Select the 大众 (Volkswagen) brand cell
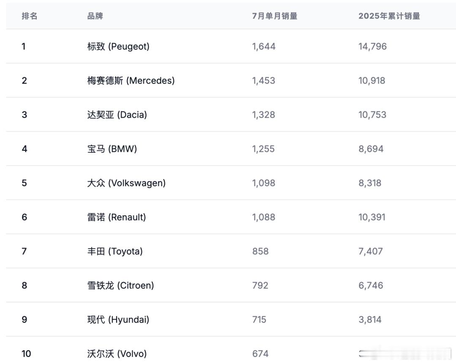 pyautogui.click(x=126, y=183)
